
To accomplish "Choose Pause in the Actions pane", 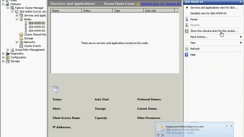I will (x=194, y=19).
